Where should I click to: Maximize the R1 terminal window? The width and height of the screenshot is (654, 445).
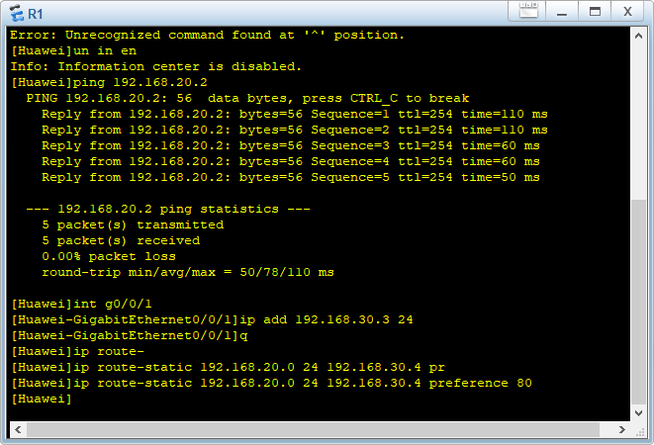click(x=595, y=12)
